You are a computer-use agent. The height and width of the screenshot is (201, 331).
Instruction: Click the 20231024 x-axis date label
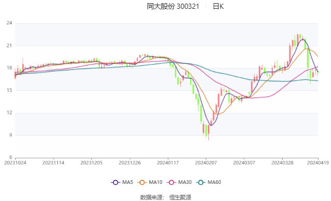pyautogui.click(x=15, y=163)
